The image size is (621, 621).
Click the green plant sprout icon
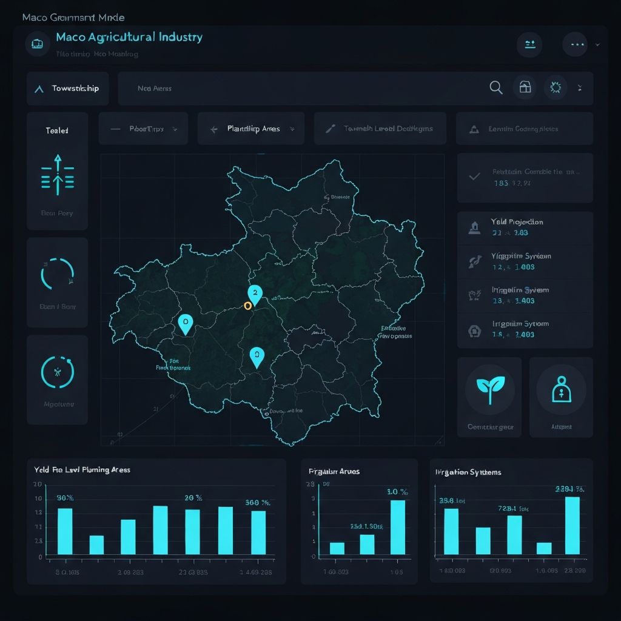coord(489,389)
